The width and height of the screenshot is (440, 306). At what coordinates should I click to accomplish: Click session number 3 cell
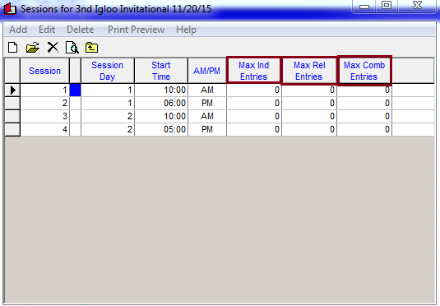(x=45, y=116)
